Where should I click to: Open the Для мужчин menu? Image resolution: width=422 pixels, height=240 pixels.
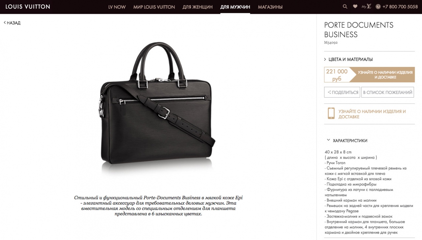235,7
